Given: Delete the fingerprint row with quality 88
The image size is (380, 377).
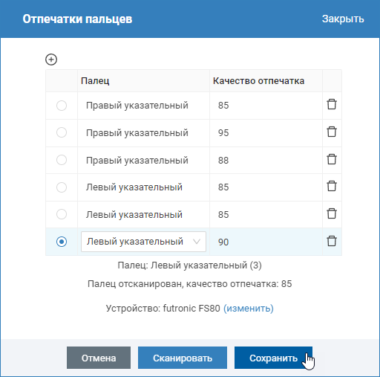Looking at the screenshot, I should coord(332,159).
